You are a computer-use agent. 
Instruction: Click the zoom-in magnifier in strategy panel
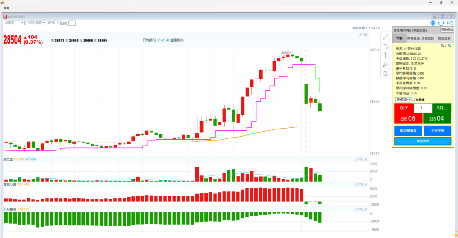(x=443, y=46)
